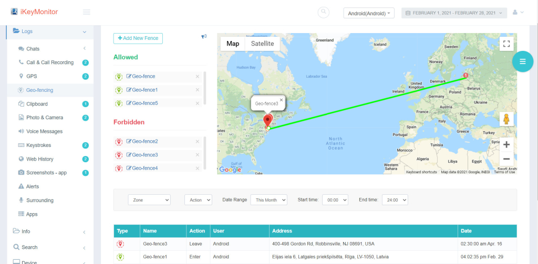
Task: Delete Geo-fence1 from allowed list
Action: (x=198, y=90)
